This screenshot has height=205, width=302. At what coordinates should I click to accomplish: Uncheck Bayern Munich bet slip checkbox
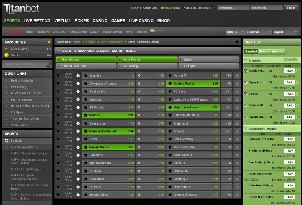[x=246, y=117]
